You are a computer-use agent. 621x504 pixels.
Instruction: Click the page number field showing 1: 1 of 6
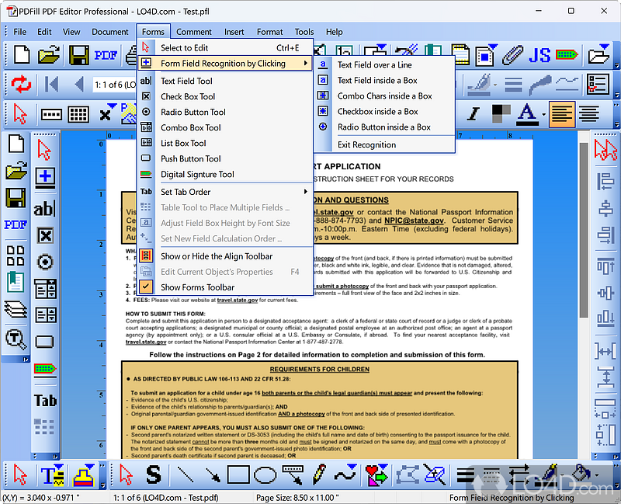click(x=114, y=85)
